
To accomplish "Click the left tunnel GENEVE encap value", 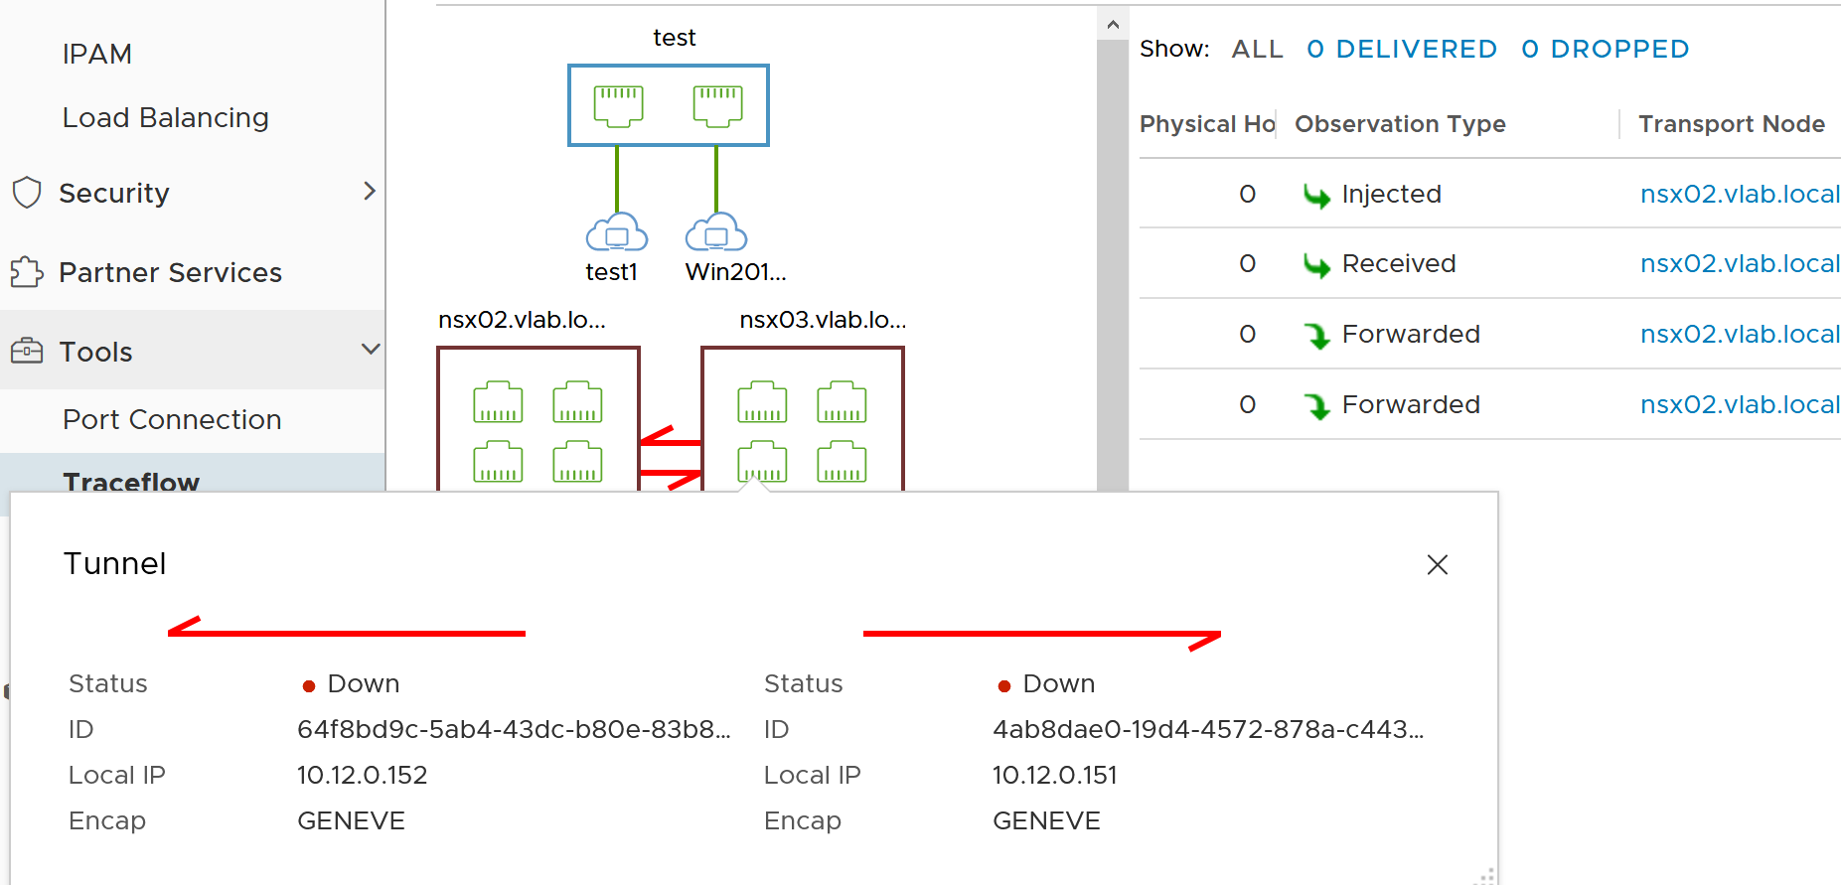I will (351, 820).
